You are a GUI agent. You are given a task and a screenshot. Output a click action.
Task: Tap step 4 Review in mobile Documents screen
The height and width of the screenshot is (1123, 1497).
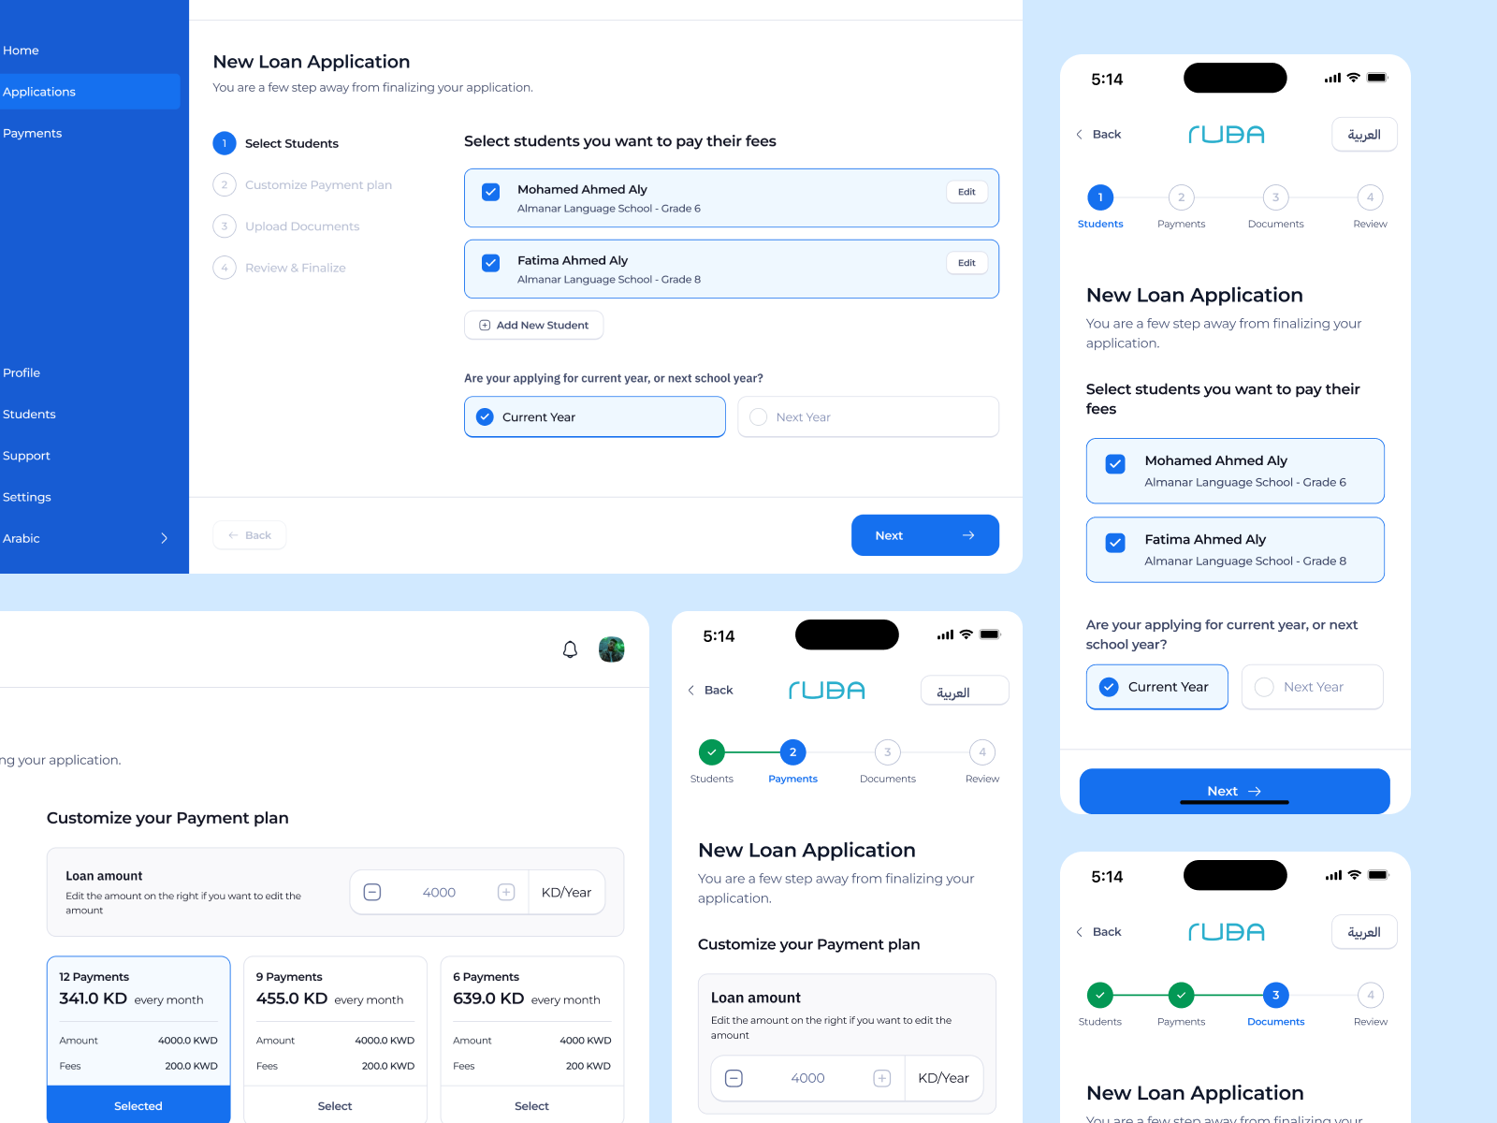(1370, 1005)
